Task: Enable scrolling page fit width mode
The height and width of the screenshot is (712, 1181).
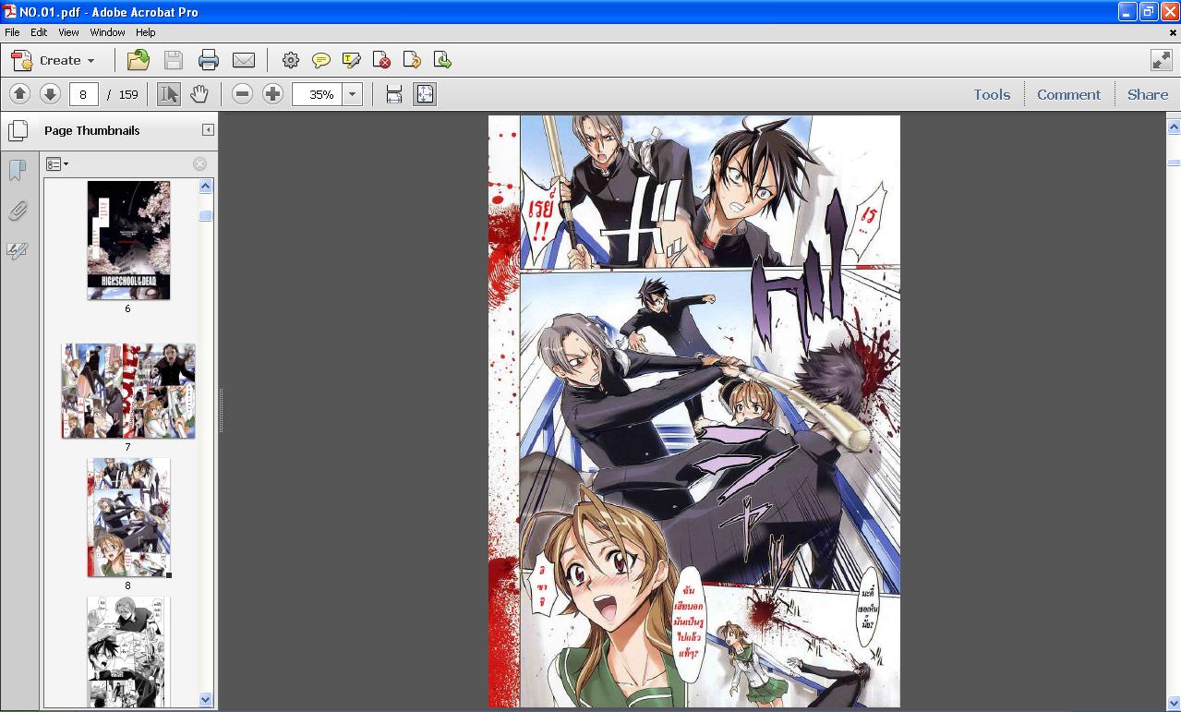Action: pos(394,94)
